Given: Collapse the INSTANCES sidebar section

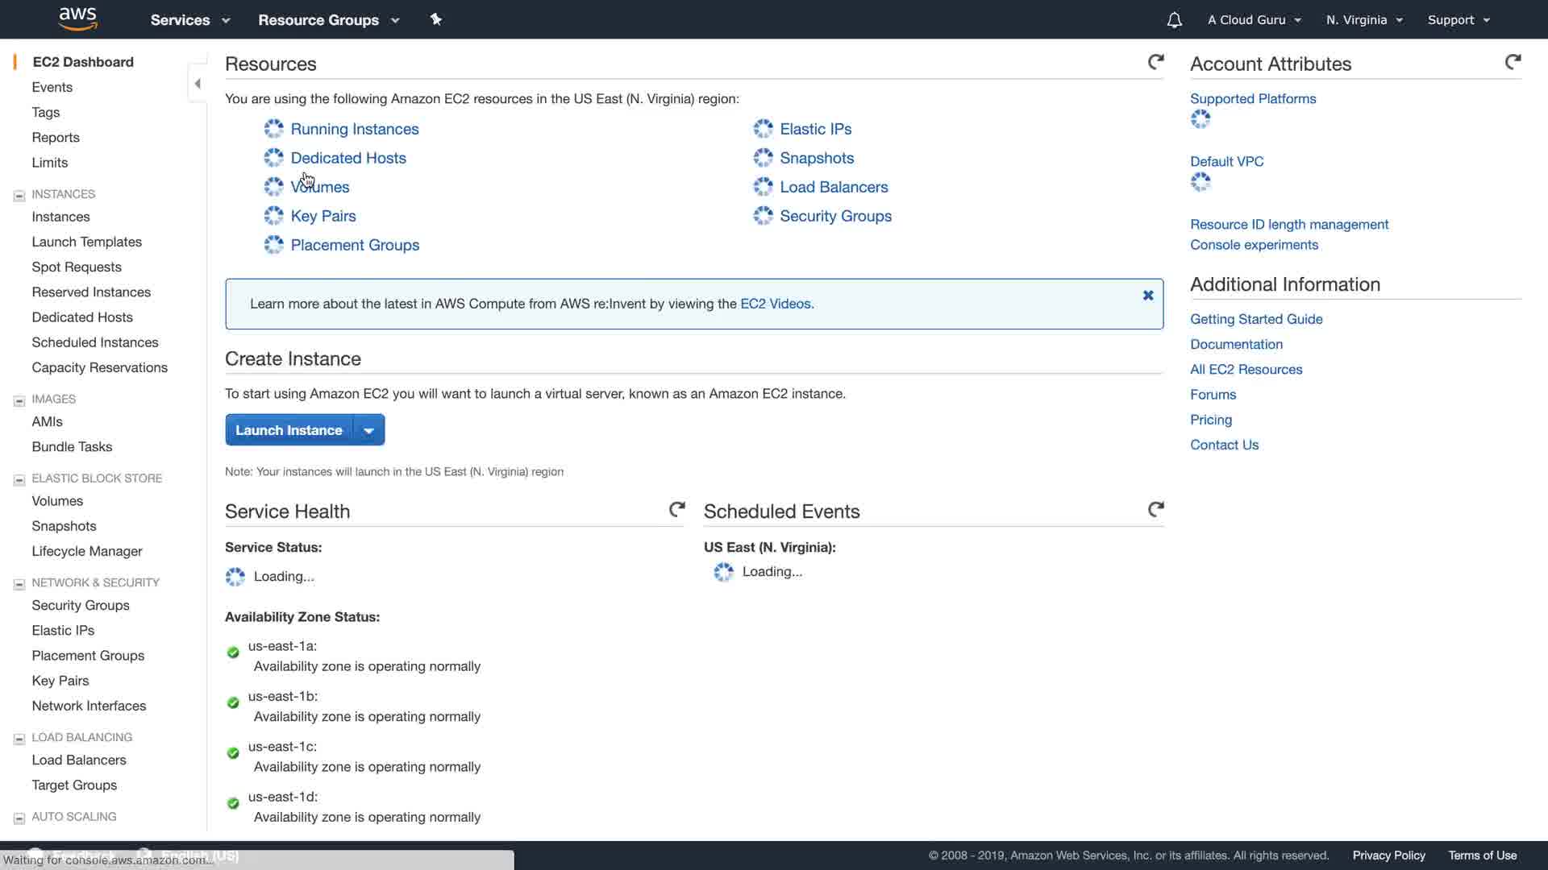Looking at the screenshot, I should click(x=19, y=195).
